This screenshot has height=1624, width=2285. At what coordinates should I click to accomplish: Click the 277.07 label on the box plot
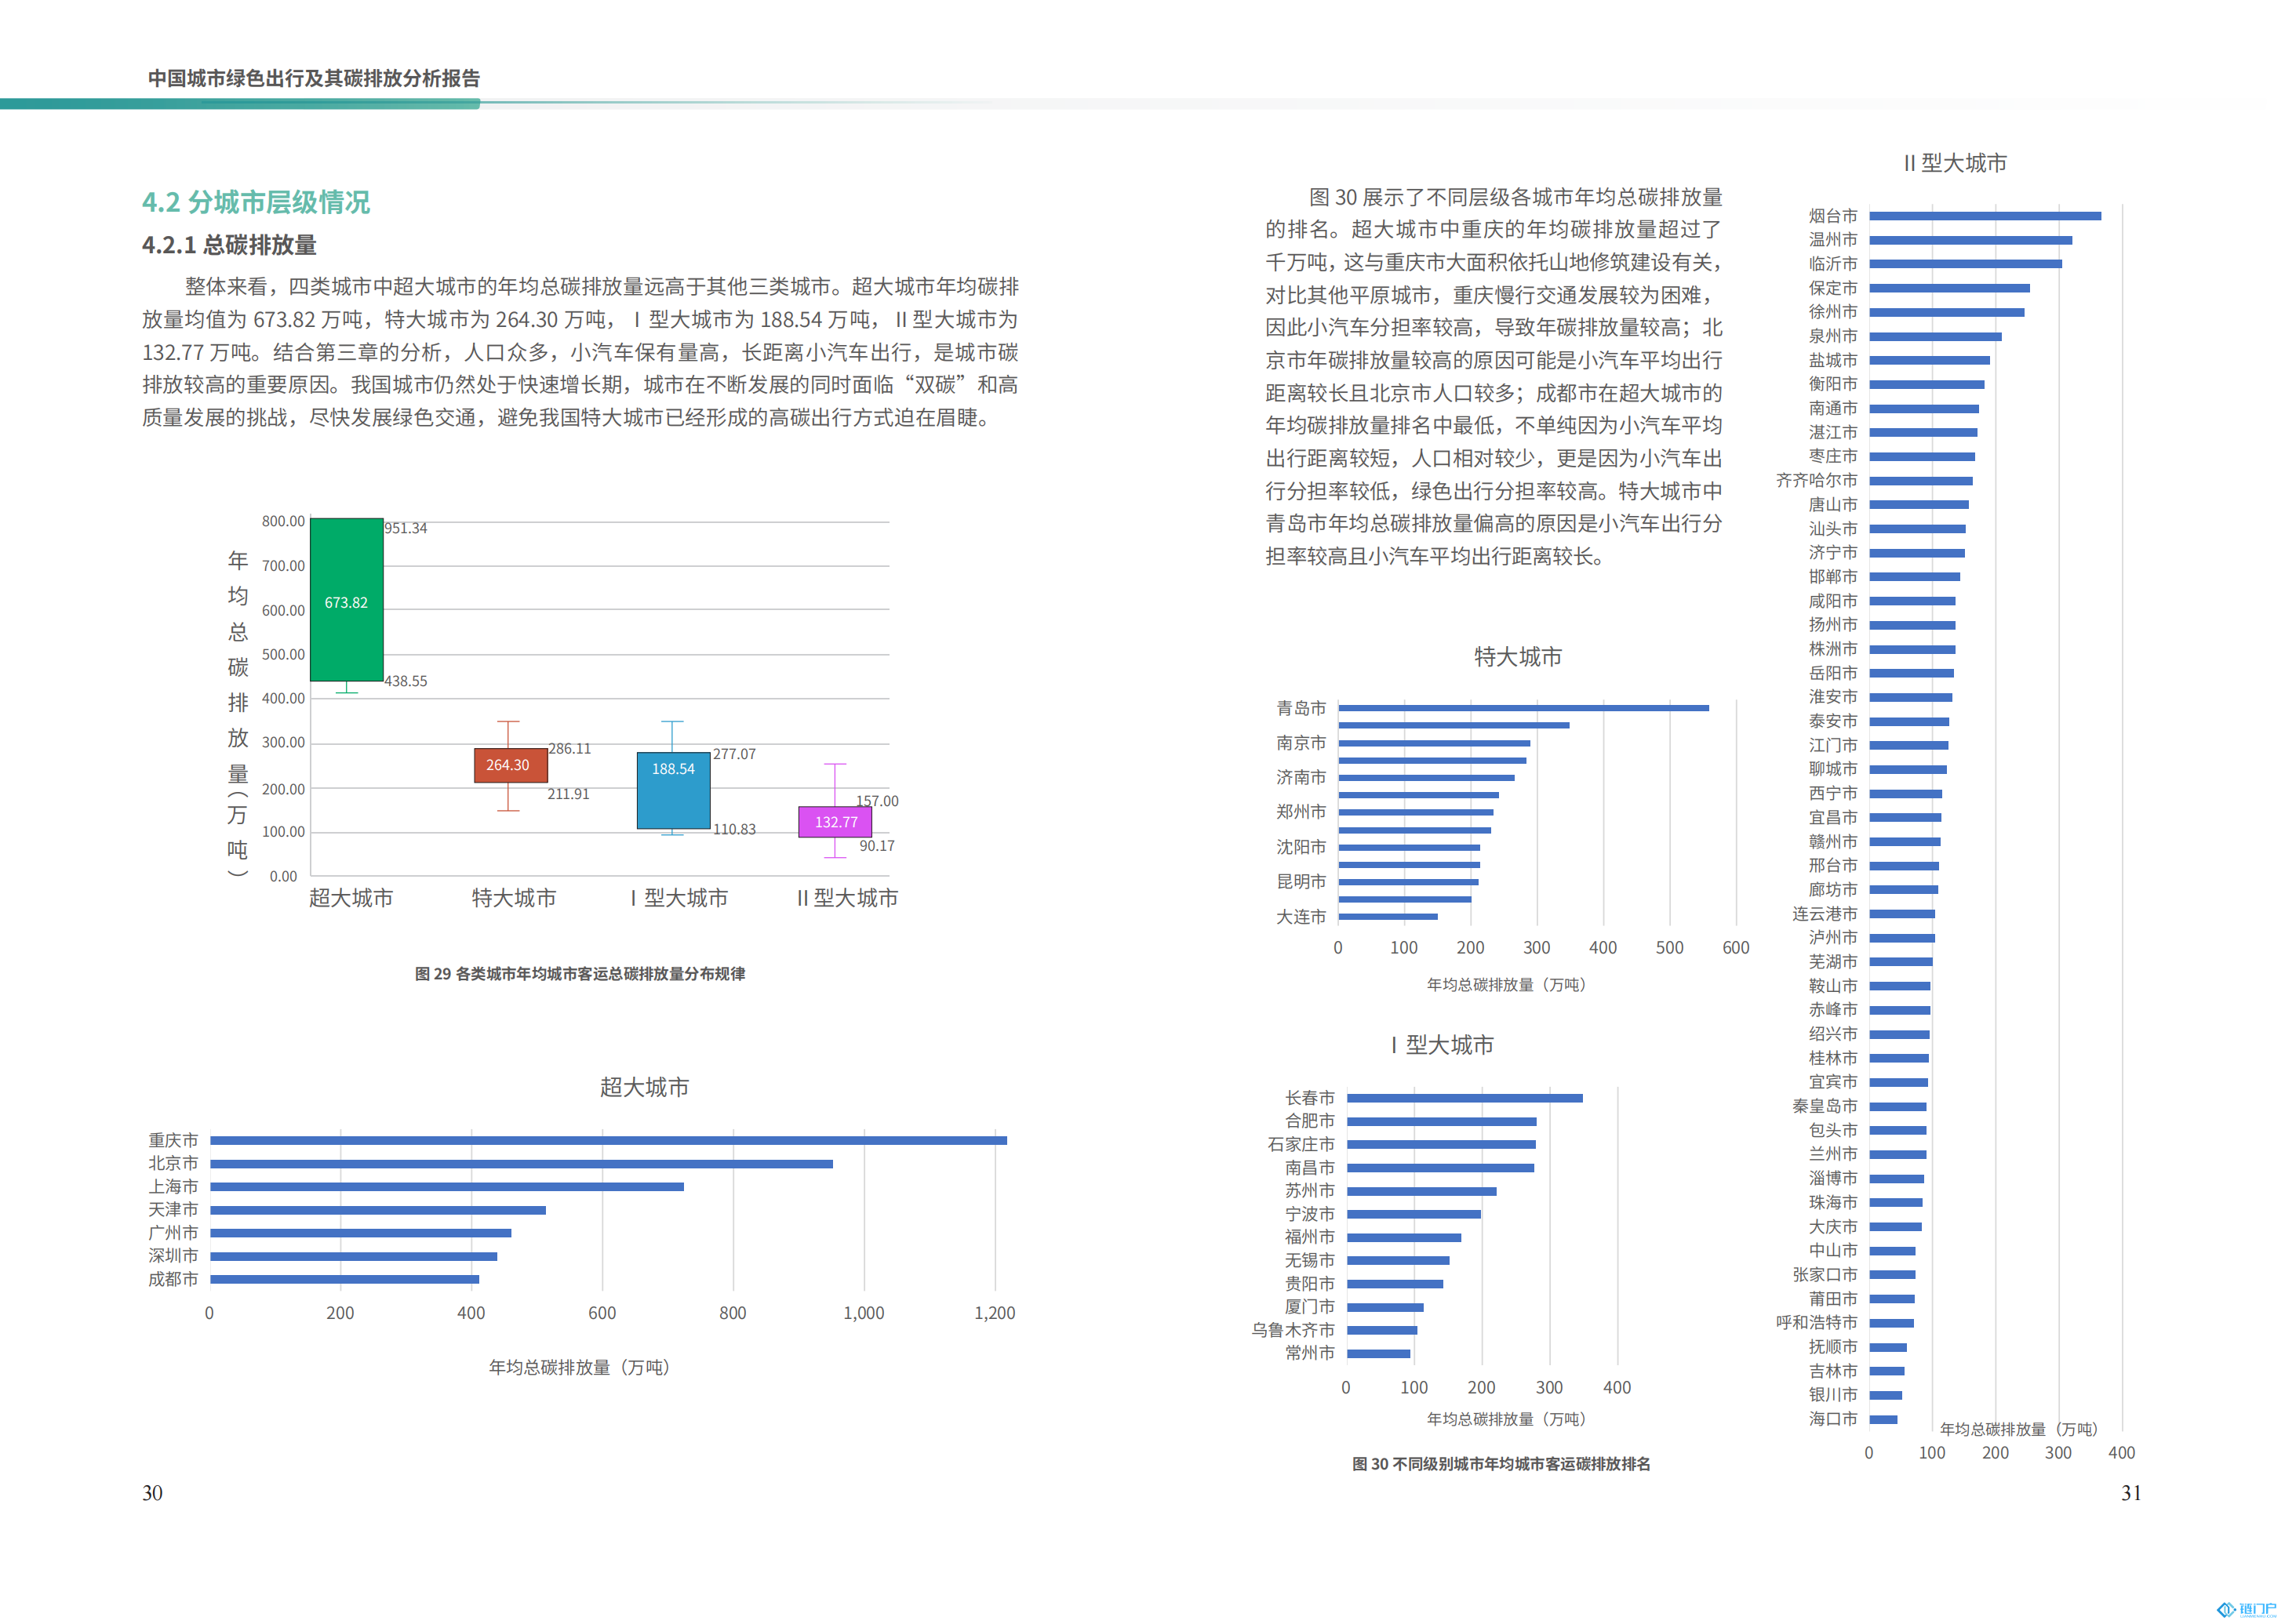pos(734,754)
